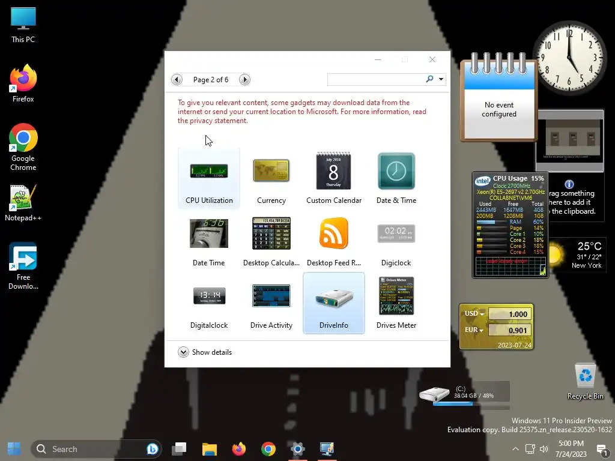Select the Drive Activity gadget
The image size is (615, 461).
[x=271, y=303]
